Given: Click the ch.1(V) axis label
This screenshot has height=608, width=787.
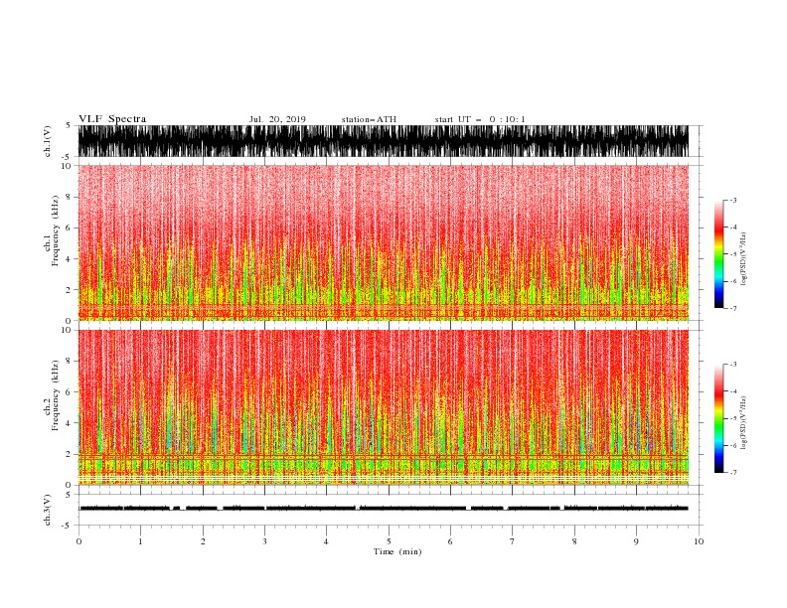Looking at the screenshot, I should pyautogui.click(x=48, y=141).
